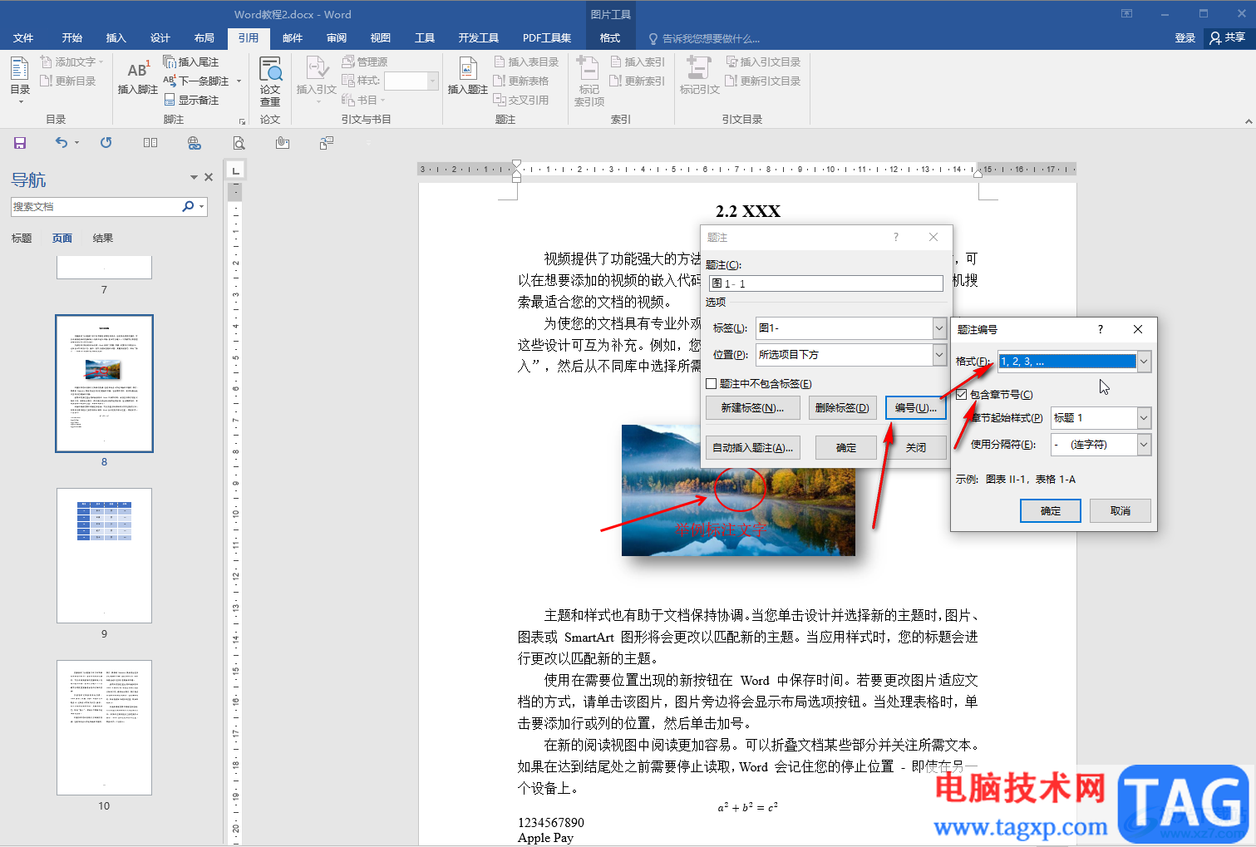Click the help question mark in 题注编号 dialog
Screen dimensions: 1256x847
1101,329
